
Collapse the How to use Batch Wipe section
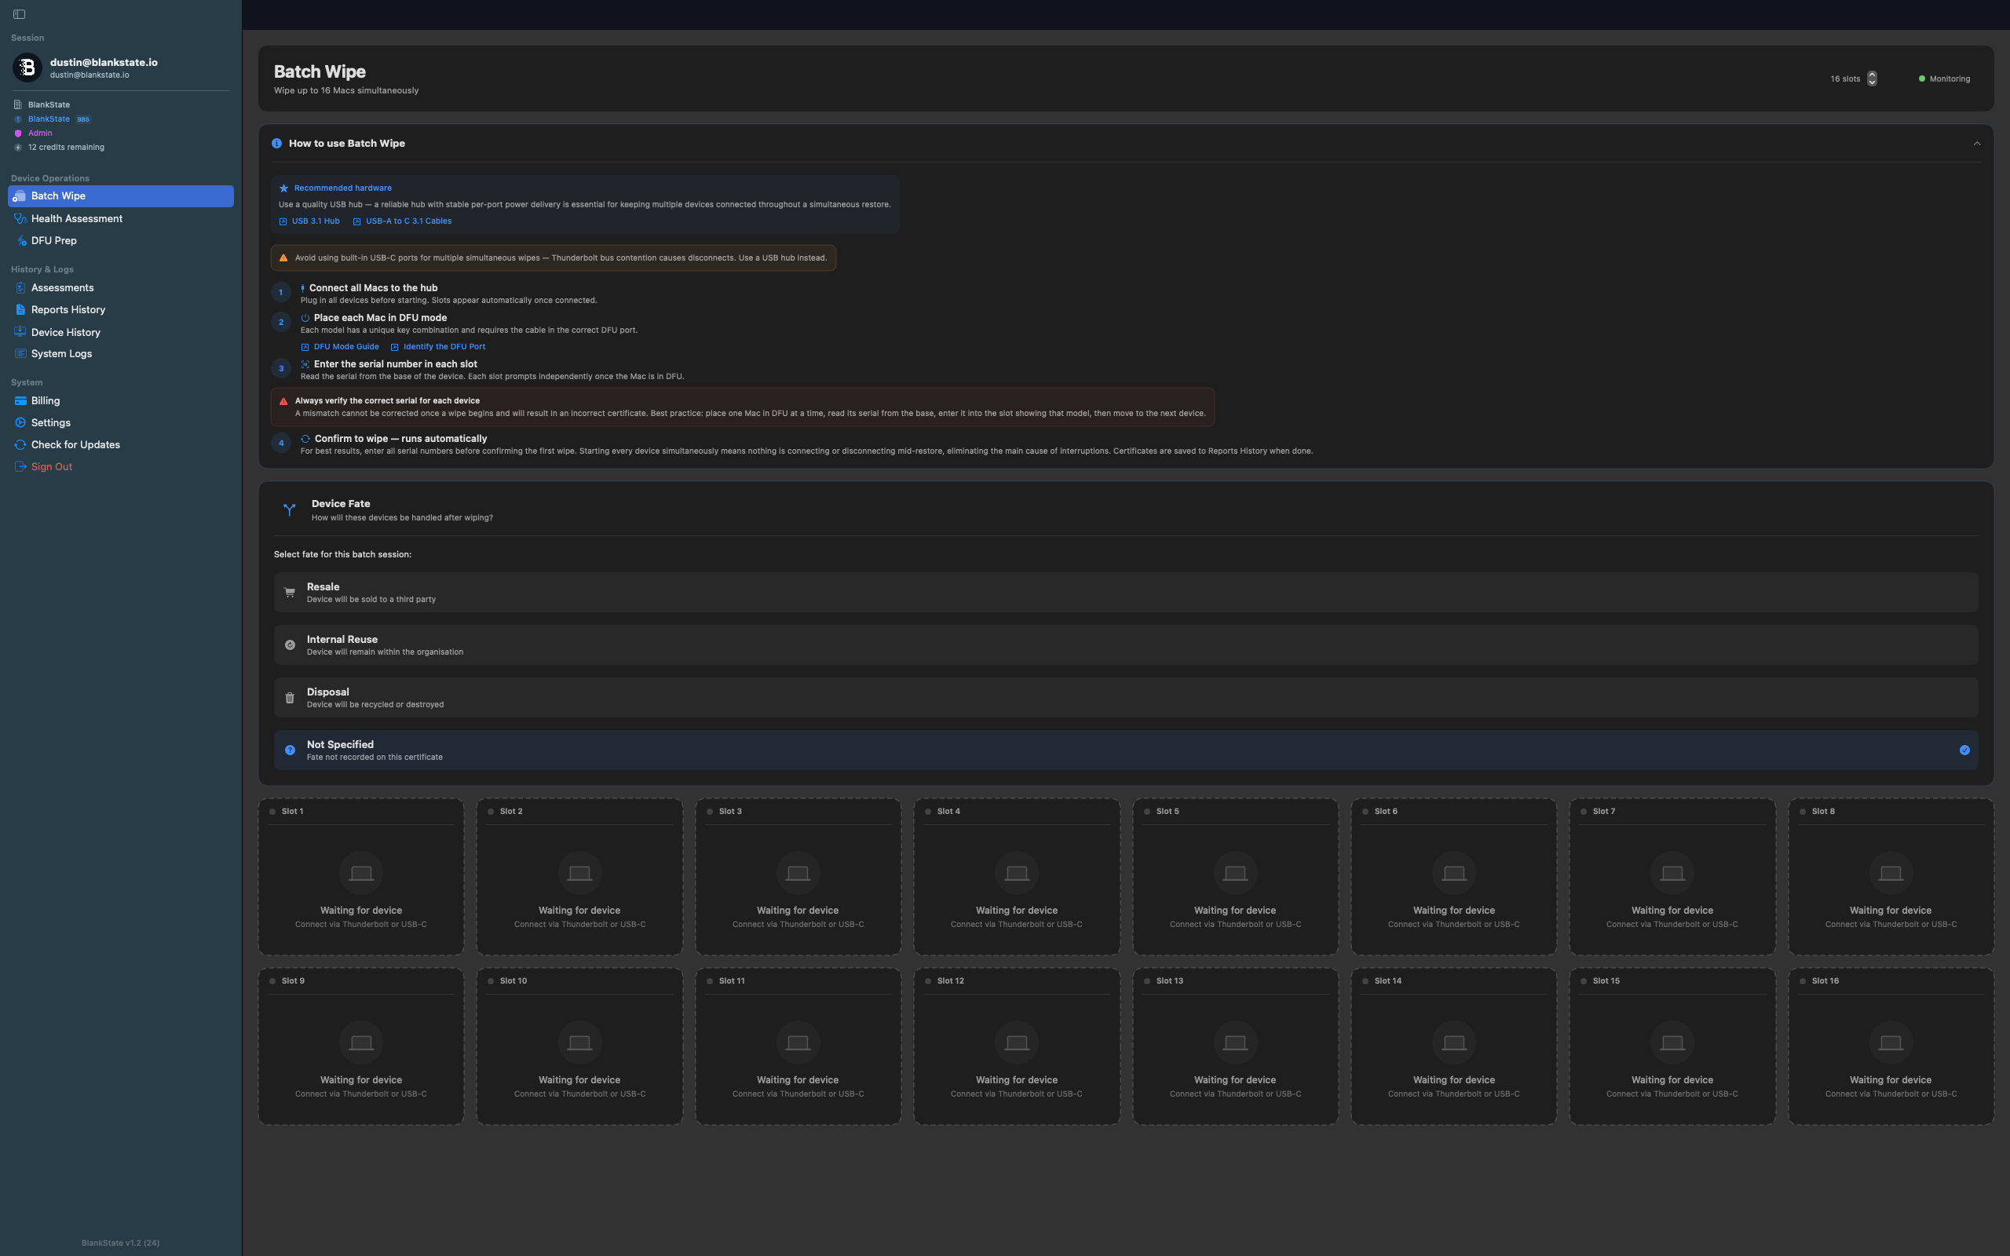click(x=1976, y=144)
